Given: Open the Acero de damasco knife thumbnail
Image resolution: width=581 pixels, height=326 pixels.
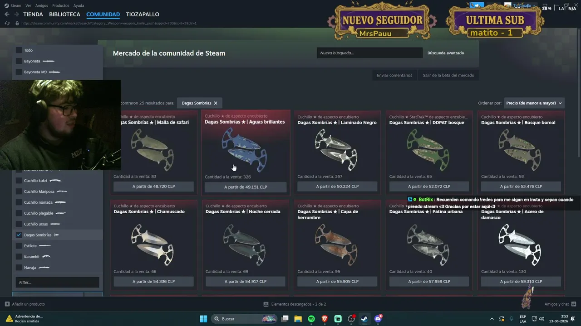Looking at the screenshot, I should click(x=520, y=244).
